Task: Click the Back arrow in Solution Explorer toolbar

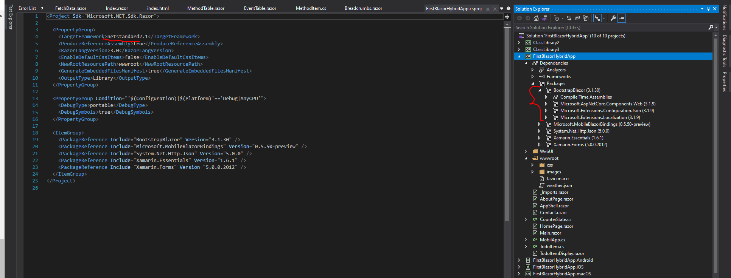Action: pyautogui.click(x=519, y=18)
